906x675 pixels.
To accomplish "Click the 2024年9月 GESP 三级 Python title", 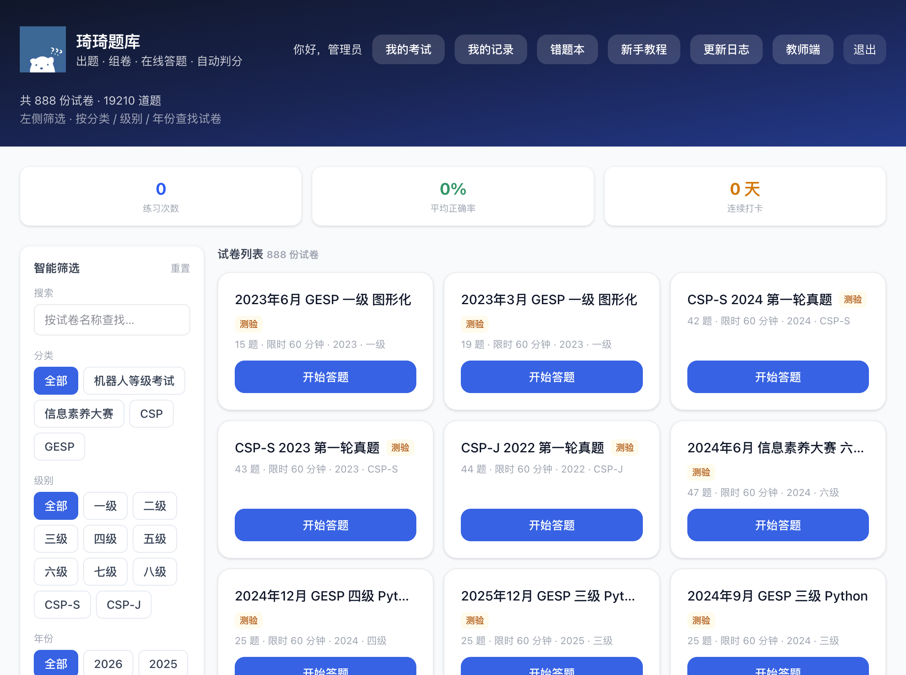I will [x=778, y=596].
